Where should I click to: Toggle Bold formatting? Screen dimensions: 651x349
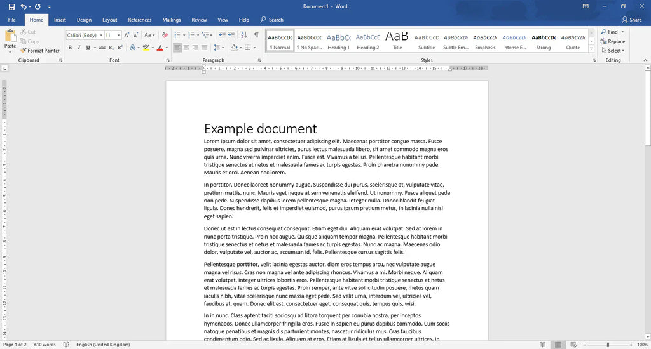pos(71,48)
